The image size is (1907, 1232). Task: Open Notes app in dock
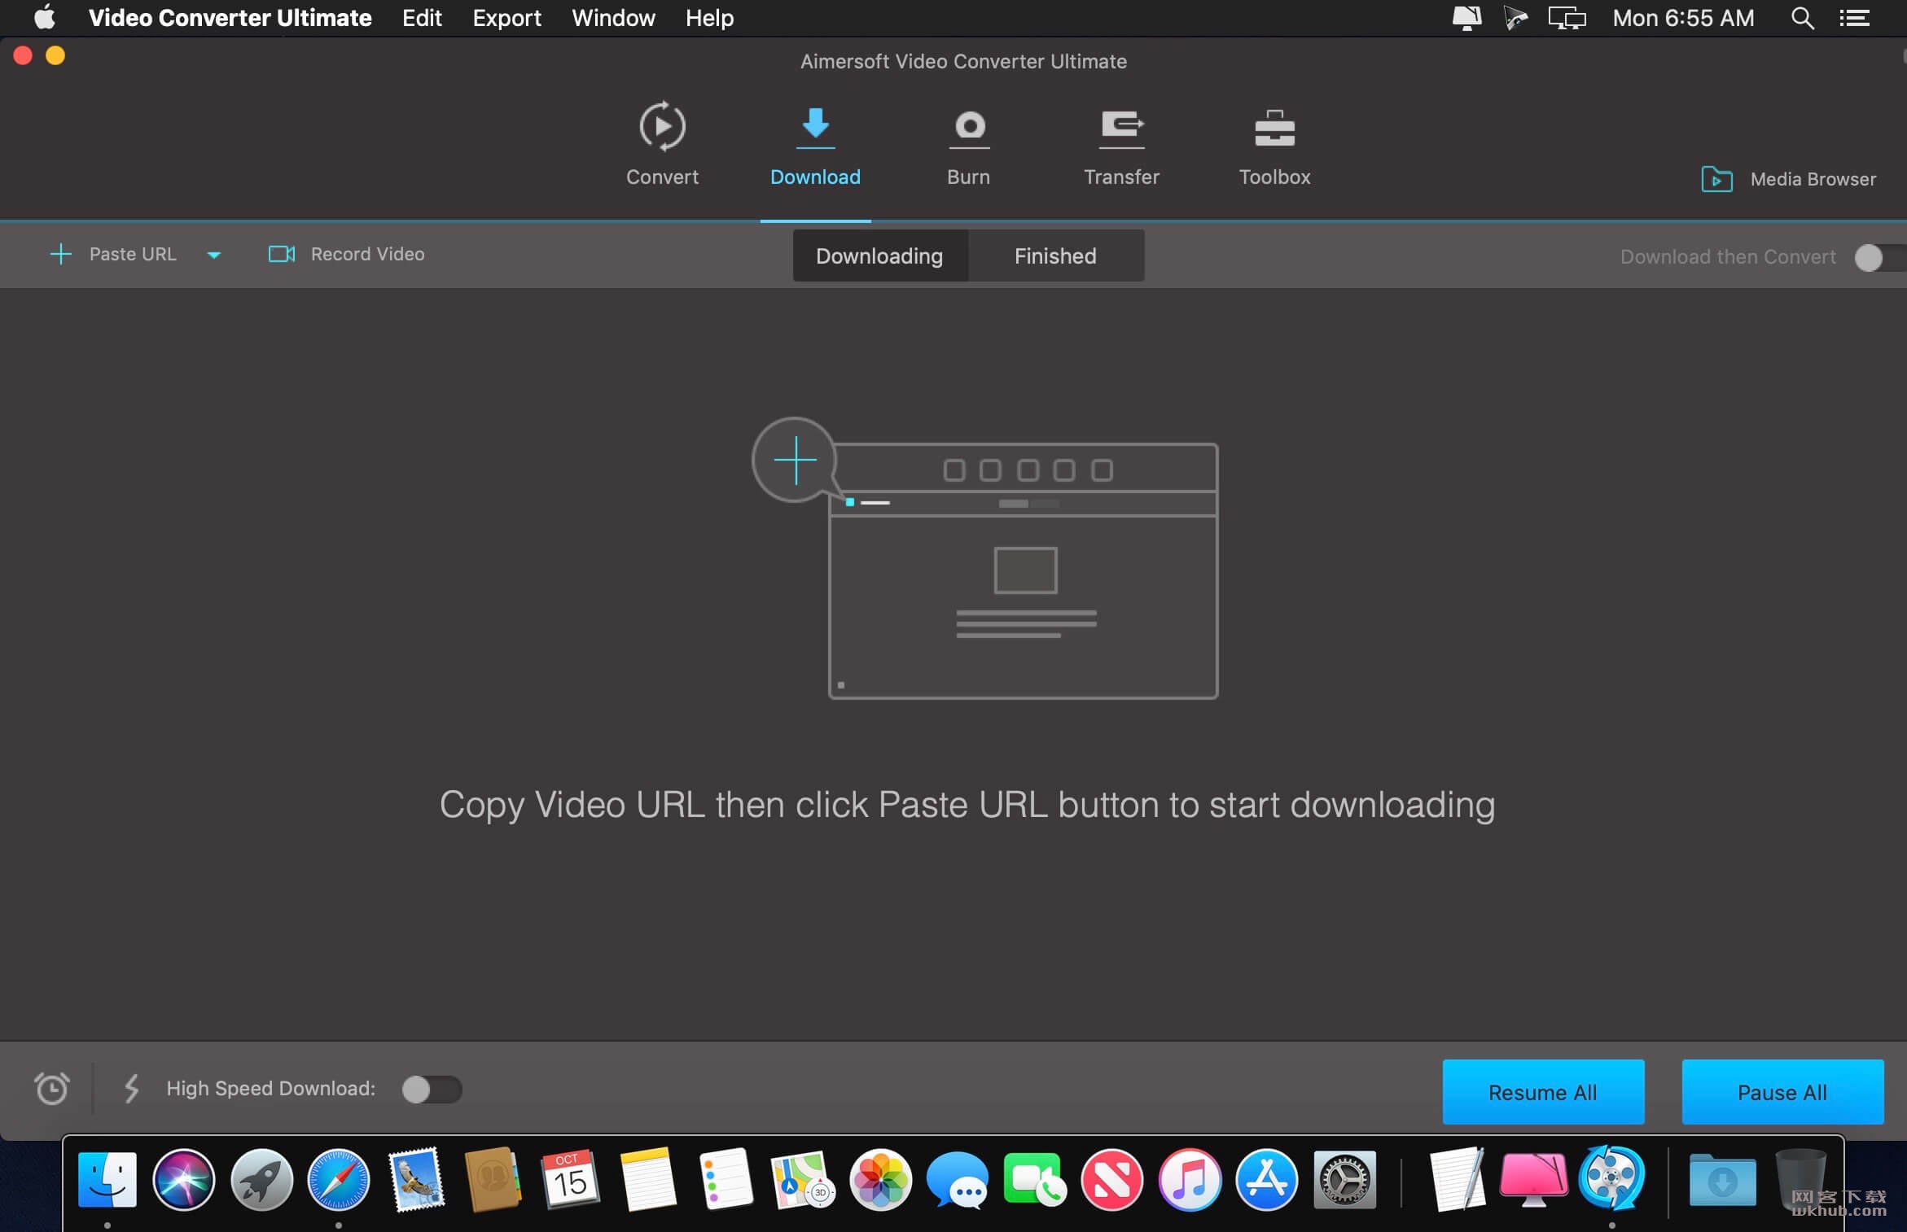pos(648,1179)
